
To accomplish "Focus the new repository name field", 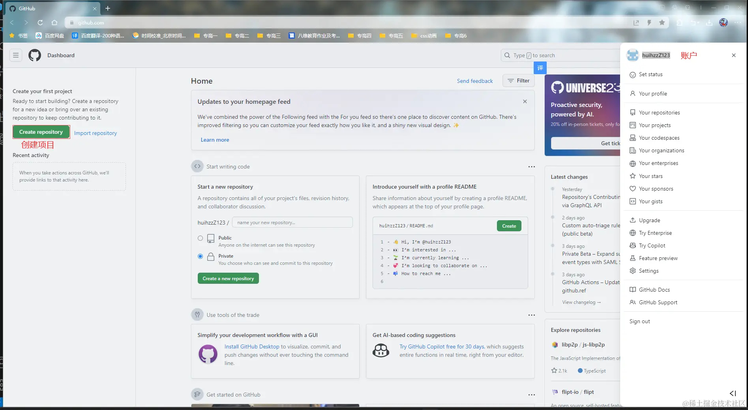I will (292, 222).
